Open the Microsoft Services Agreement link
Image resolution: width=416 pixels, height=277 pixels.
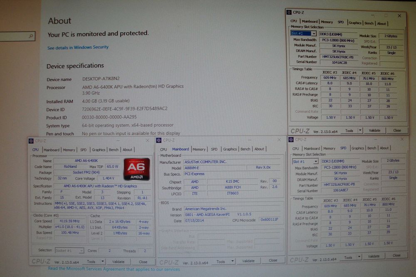tap(114, 269)
